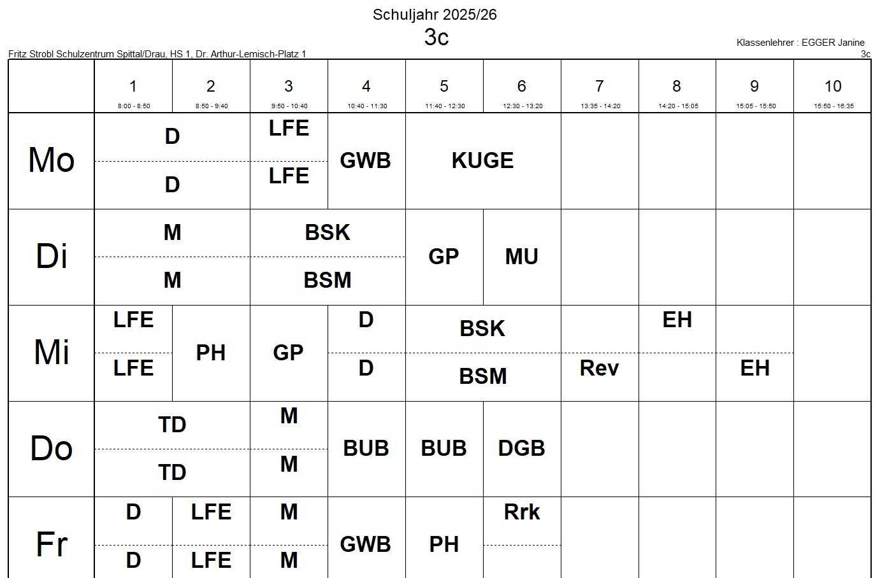880x578 pixels.
Task: Click the EH lesson in period 9
Action: (x=754, y=368)
